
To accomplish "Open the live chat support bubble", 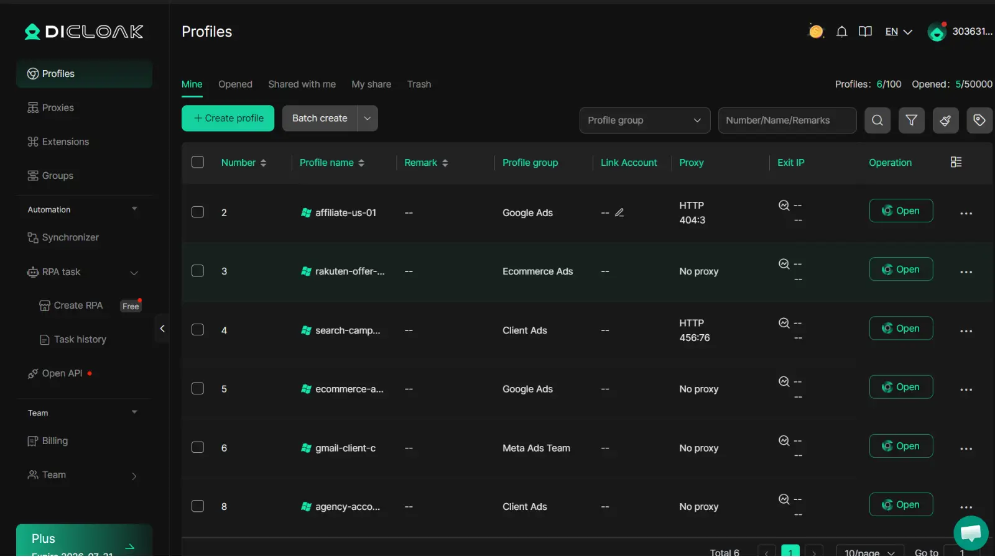I will (971, 533).
